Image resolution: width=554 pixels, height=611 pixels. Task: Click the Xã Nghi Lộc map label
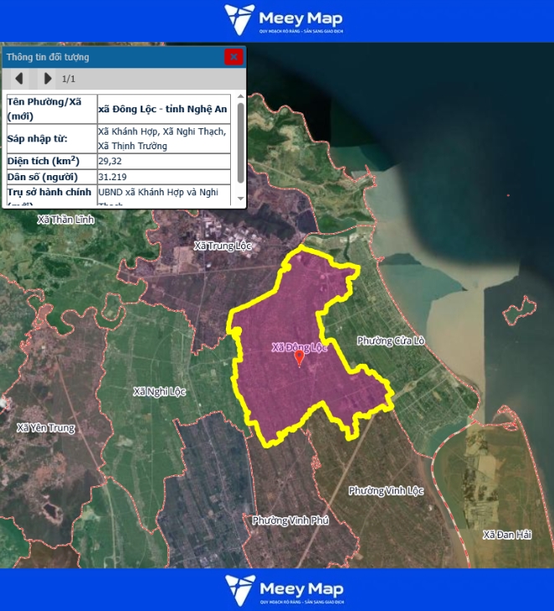point(160,391)
